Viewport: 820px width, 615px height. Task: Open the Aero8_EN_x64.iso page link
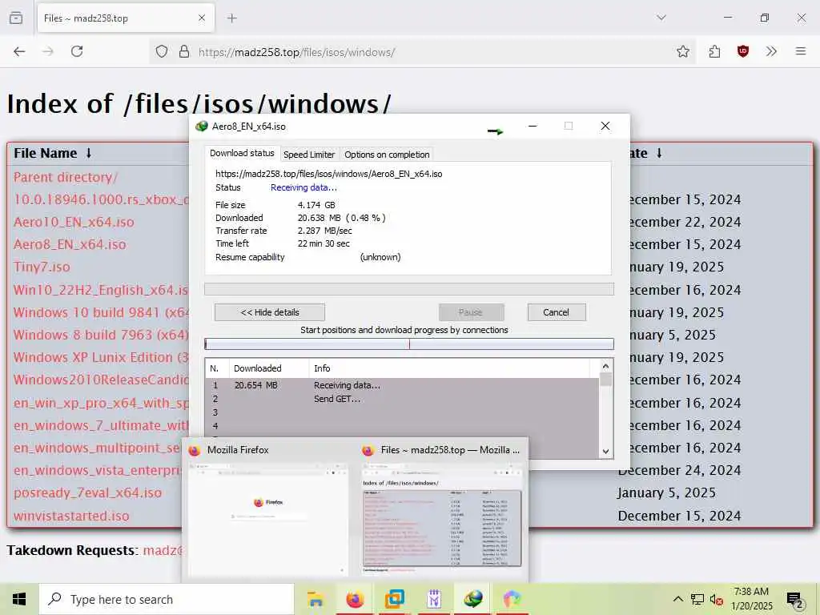coord(70,244)
